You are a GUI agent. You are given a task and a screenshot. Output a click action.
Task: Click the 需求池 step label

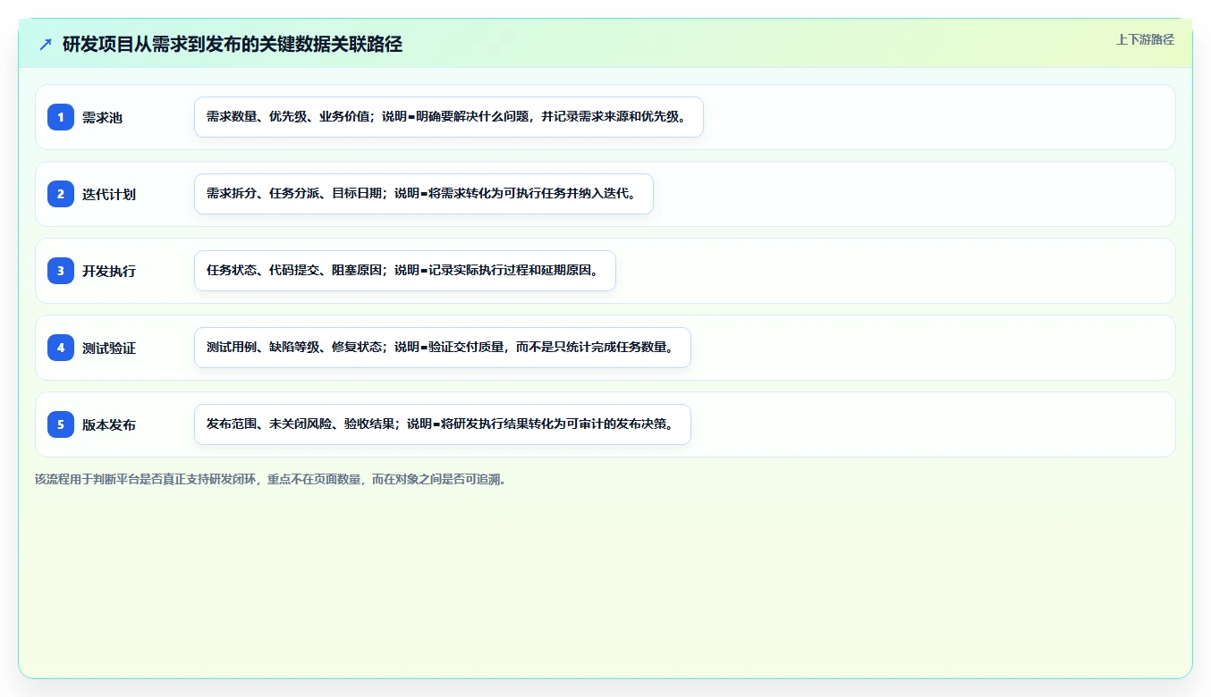[x=102, y=117]
